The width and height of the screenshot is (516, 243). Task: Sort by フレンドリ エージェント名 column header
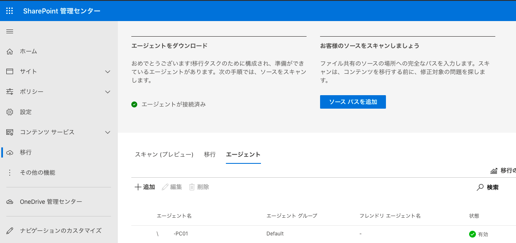pos(390,216)
